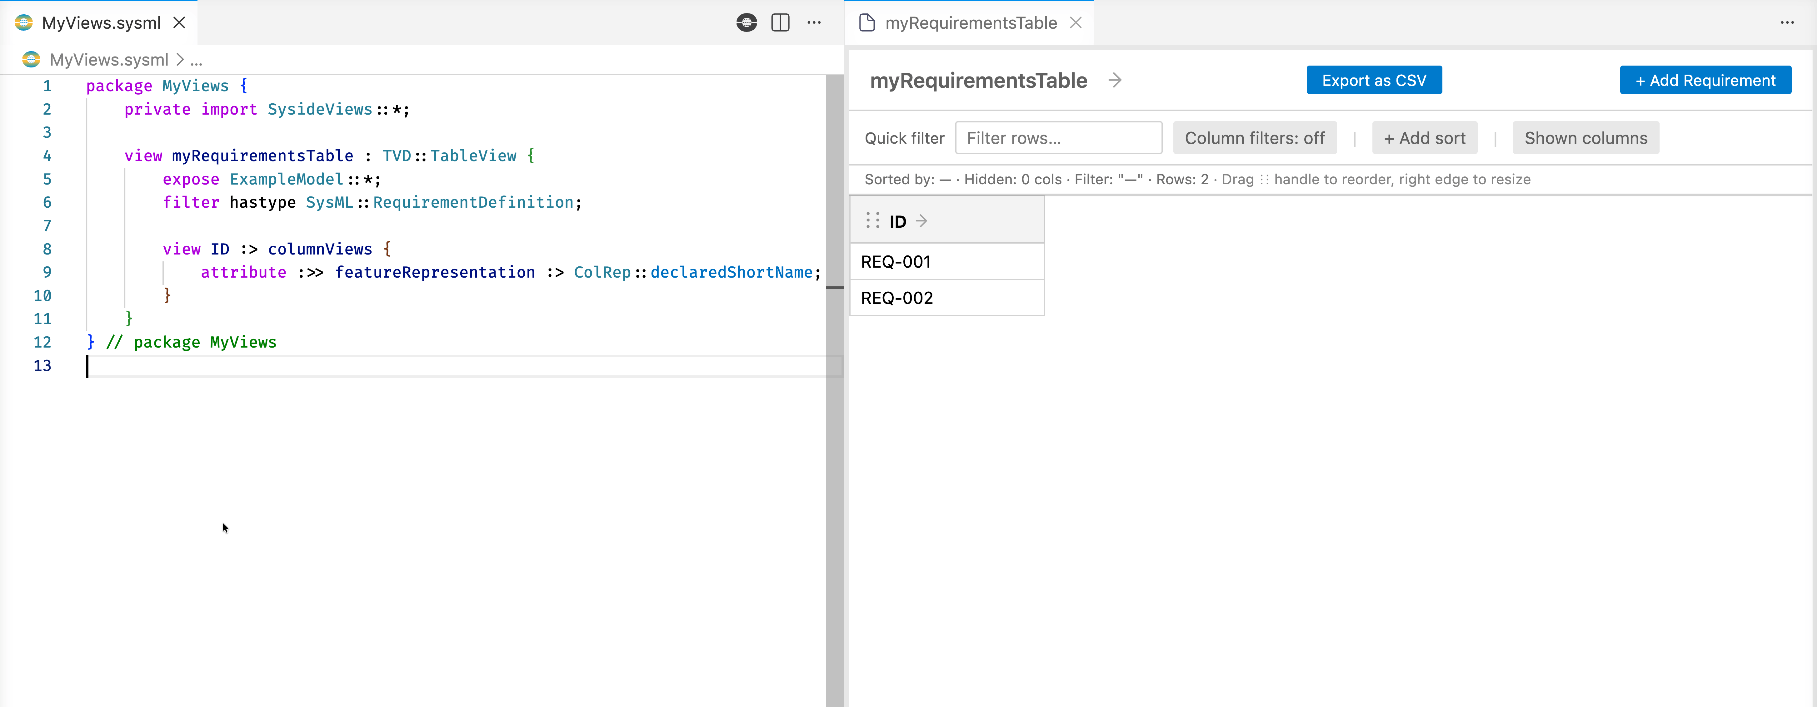
Task: Click 'ExampleModel' in the expose statement
Action: (x=287, y=179)
